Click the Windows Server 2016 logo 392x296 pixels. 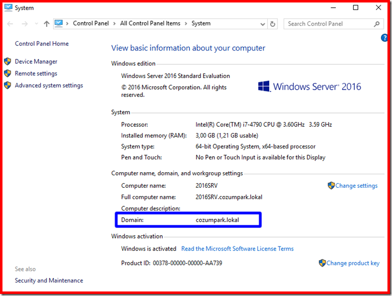coord(309,87)
